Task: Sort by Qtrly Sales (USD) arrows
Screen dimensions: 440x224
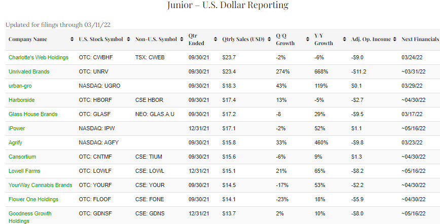Action: tap(269, 40)
